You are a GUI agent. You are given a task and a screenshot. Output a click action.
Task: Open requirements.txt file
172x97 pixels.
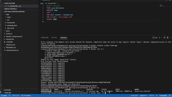12,50
